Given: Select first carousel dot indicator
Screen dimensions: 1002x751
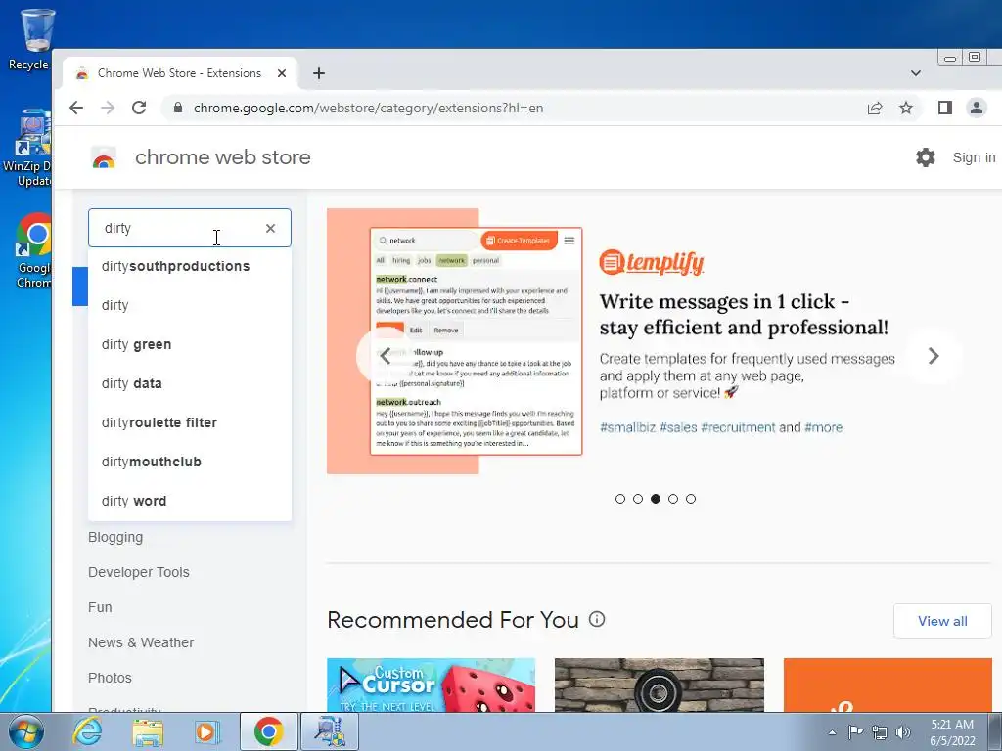Looking at the screenshot, I should (x=619, y=499).
